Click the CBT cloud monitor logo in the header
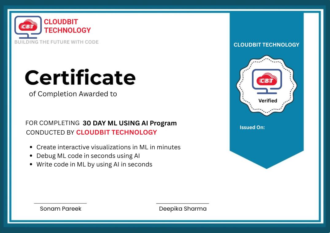The image size is (330, 233). pos(28,26)
